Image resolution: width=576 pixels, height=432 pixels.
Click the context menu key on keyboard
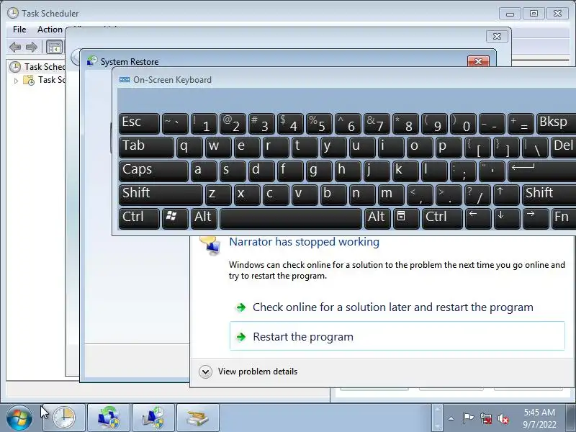[x=406, y=218]
